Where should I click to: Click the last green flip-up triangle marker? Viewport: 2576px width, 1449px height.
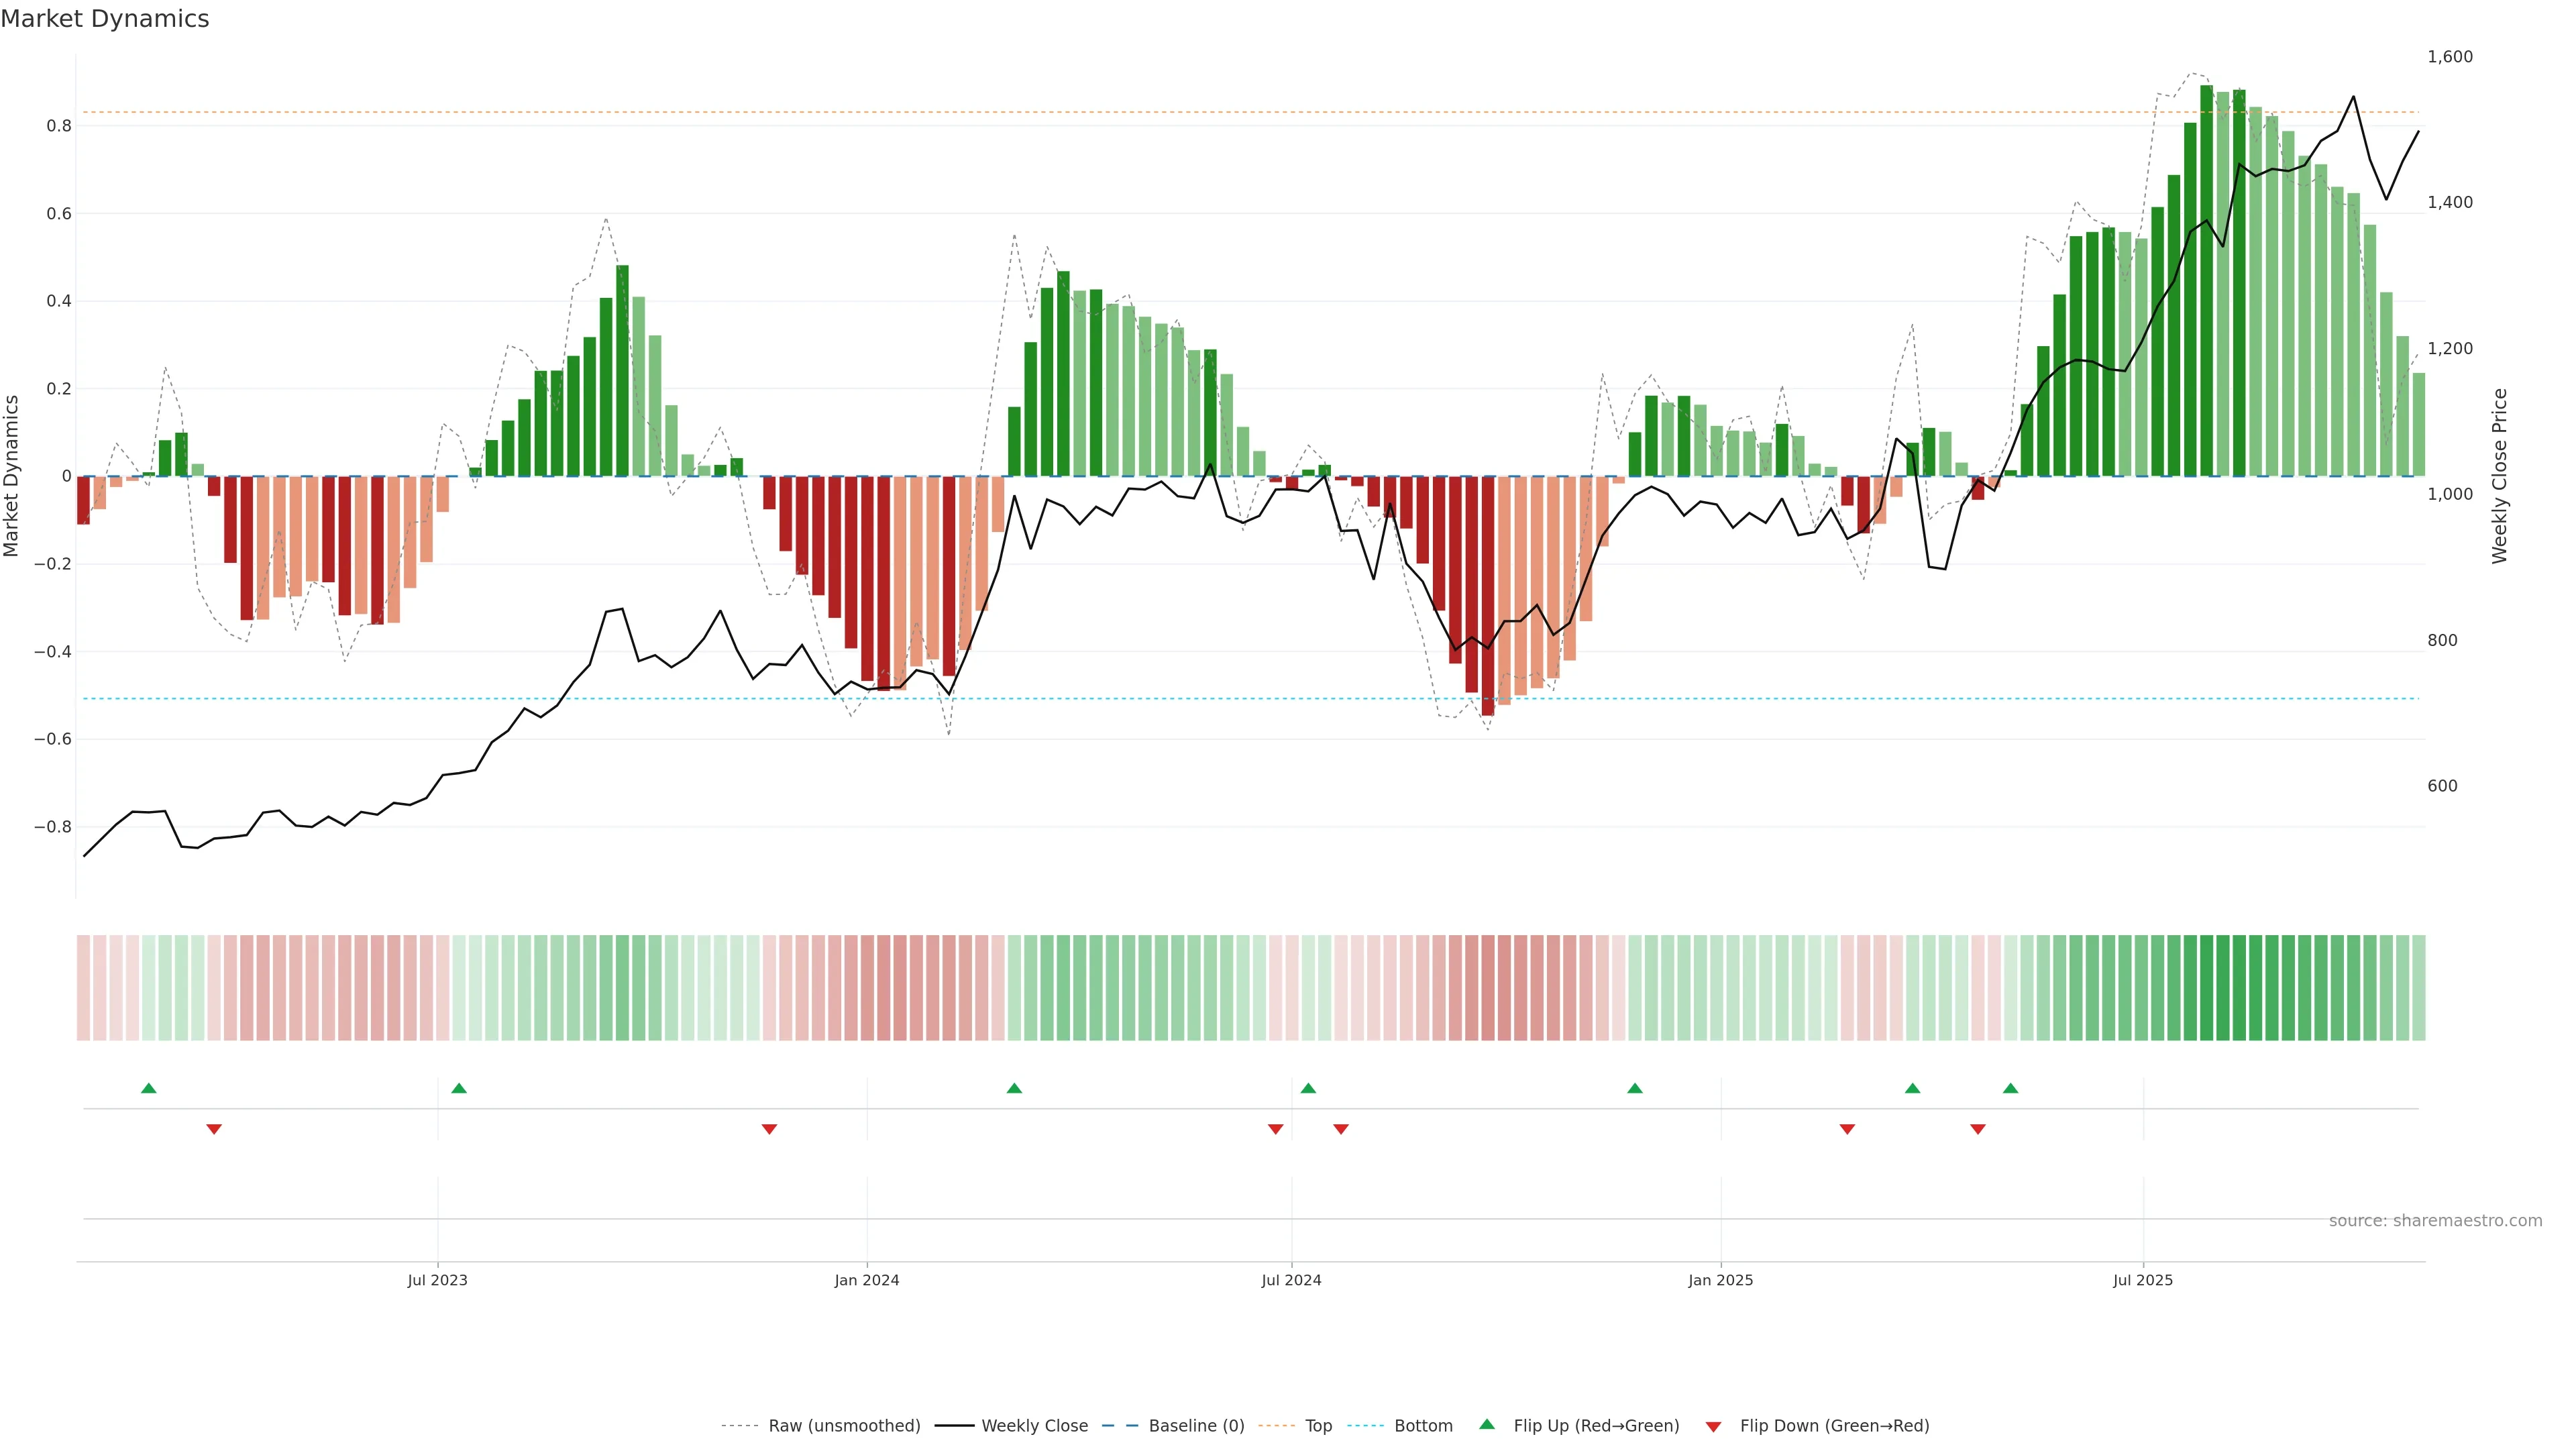[x=2010, y=1088]
